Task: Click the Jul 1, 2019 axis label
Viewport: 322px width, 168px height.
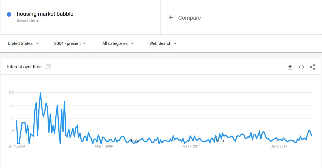Action: [x=279, y=146]
